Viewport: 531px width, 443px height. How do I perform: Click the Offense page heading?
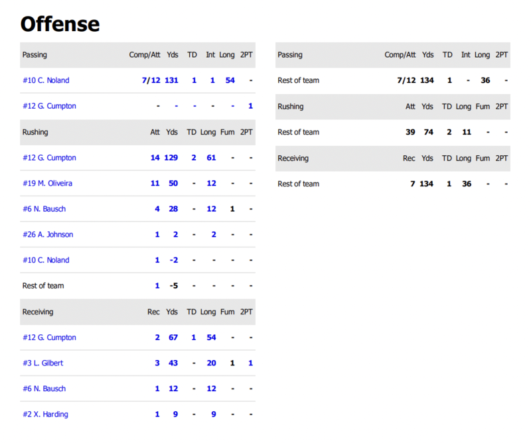60,24
